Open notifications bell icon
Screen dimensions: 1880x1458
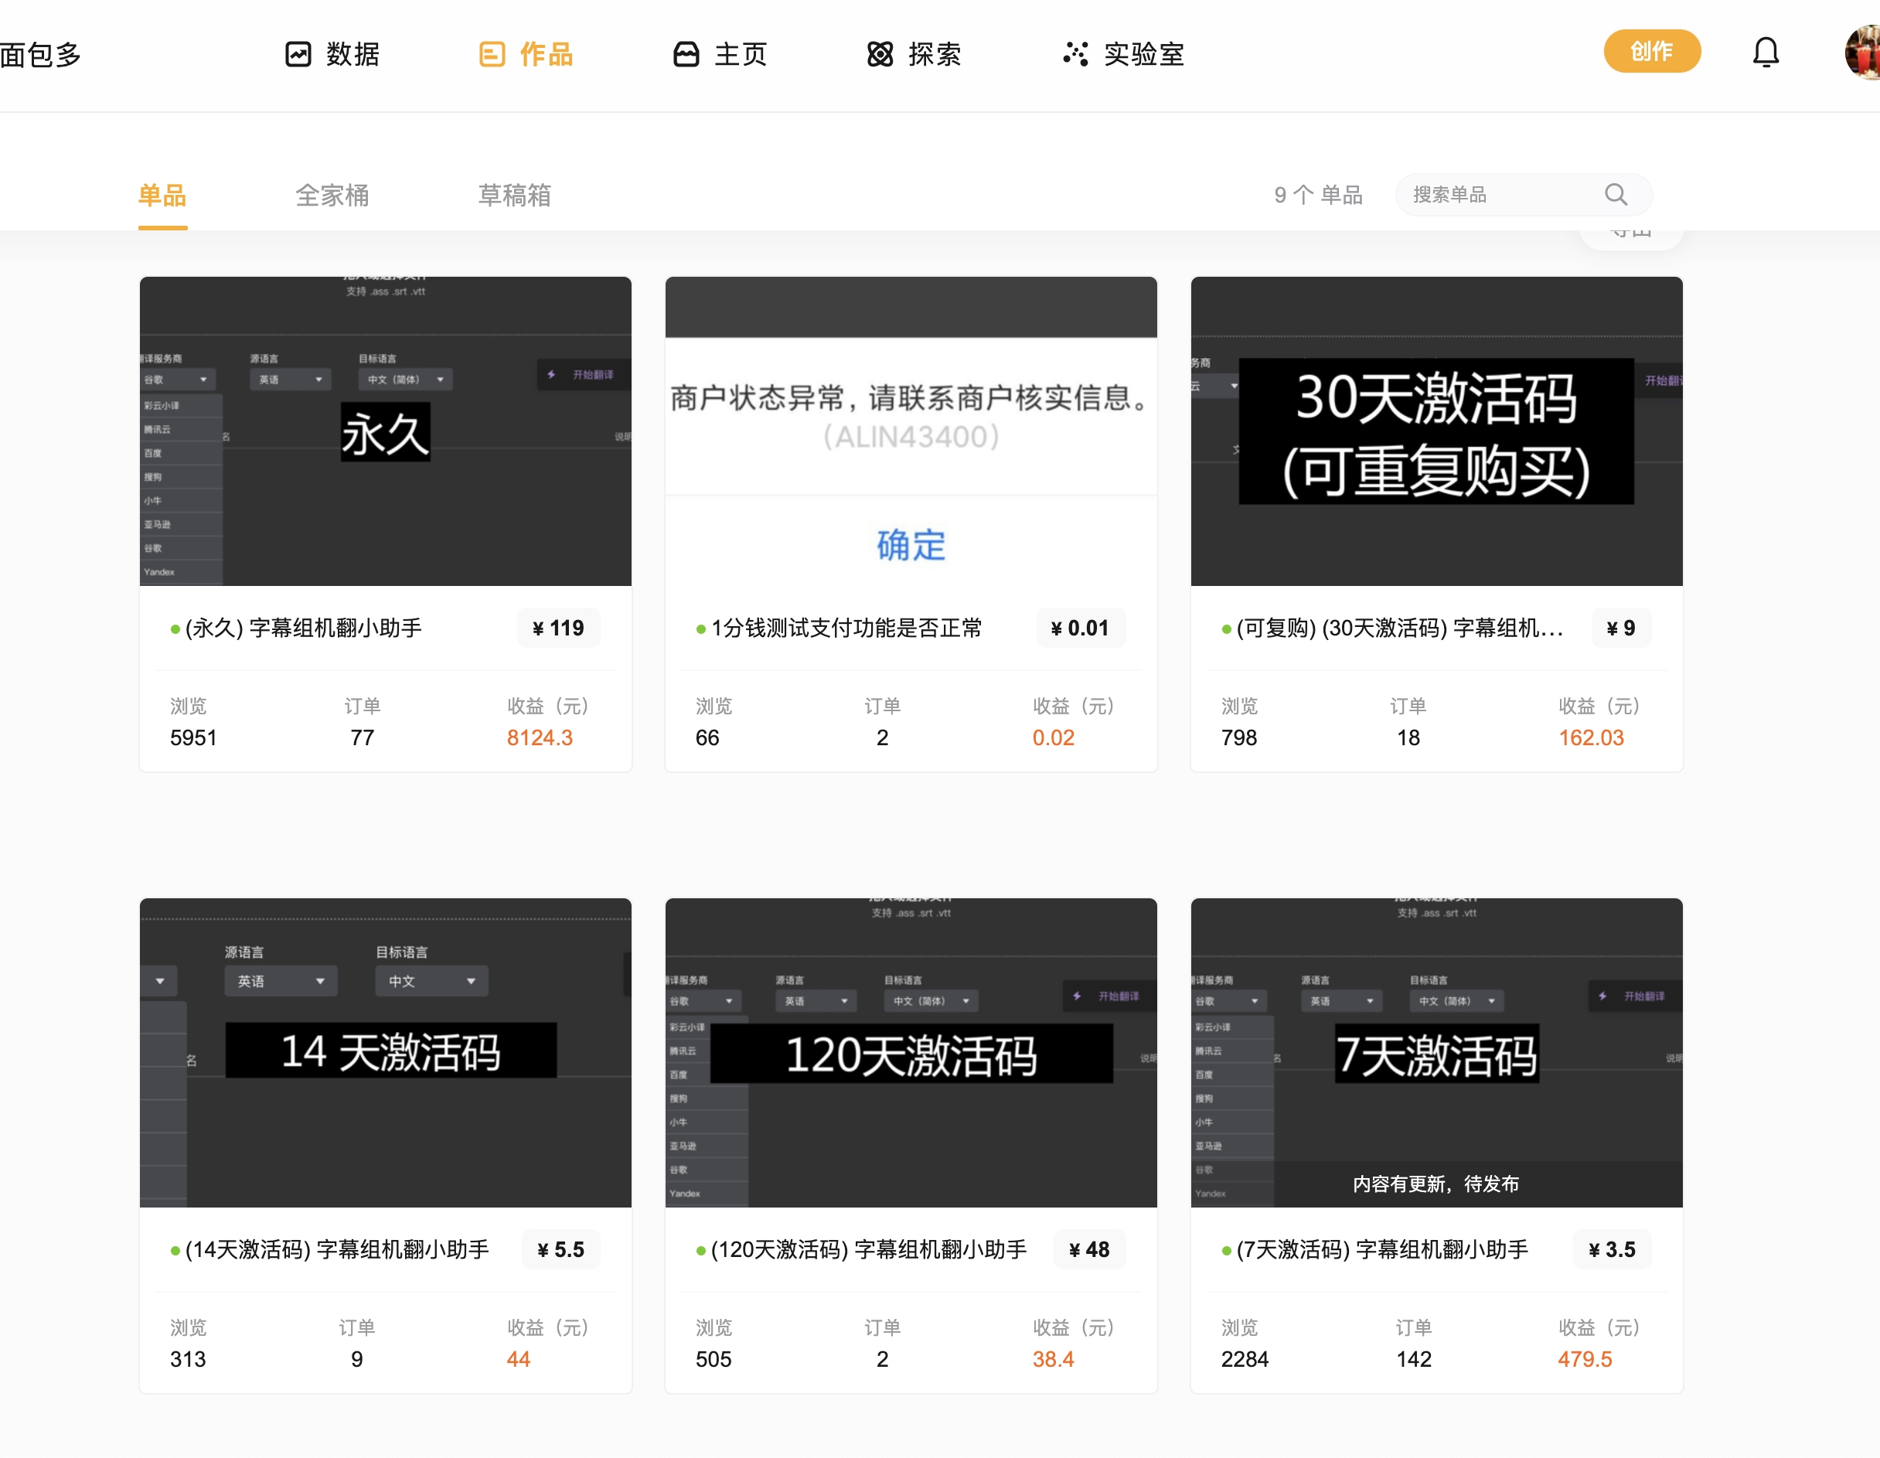(1766, 53)
